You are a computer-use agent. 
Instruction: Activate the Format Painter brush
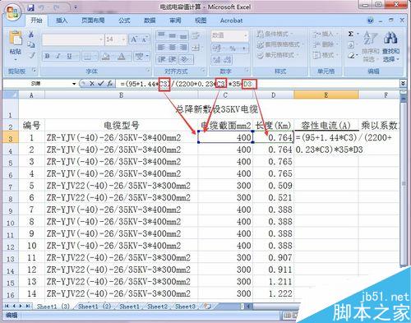(x=32, y=55)
